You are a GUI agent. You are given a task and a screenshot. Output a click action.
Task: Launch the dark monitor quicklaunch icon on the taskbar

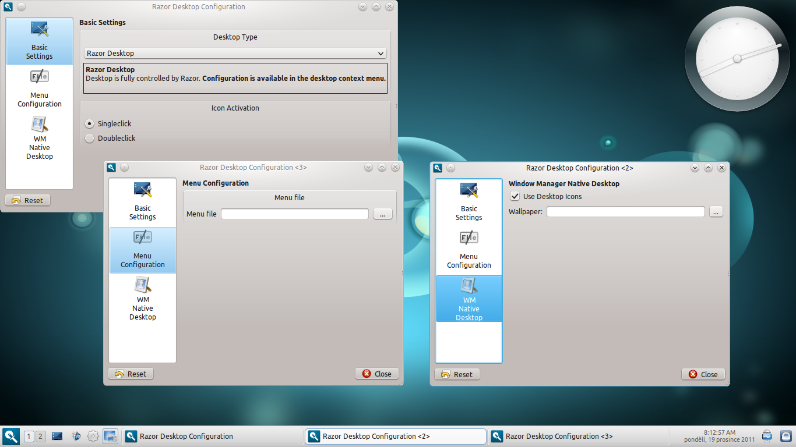[57, 436]
